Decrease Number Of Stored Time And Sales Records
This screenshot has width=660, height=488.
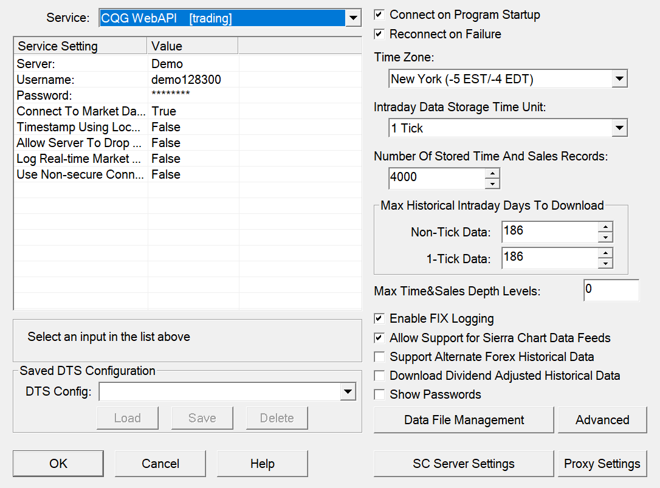[492, 184]
